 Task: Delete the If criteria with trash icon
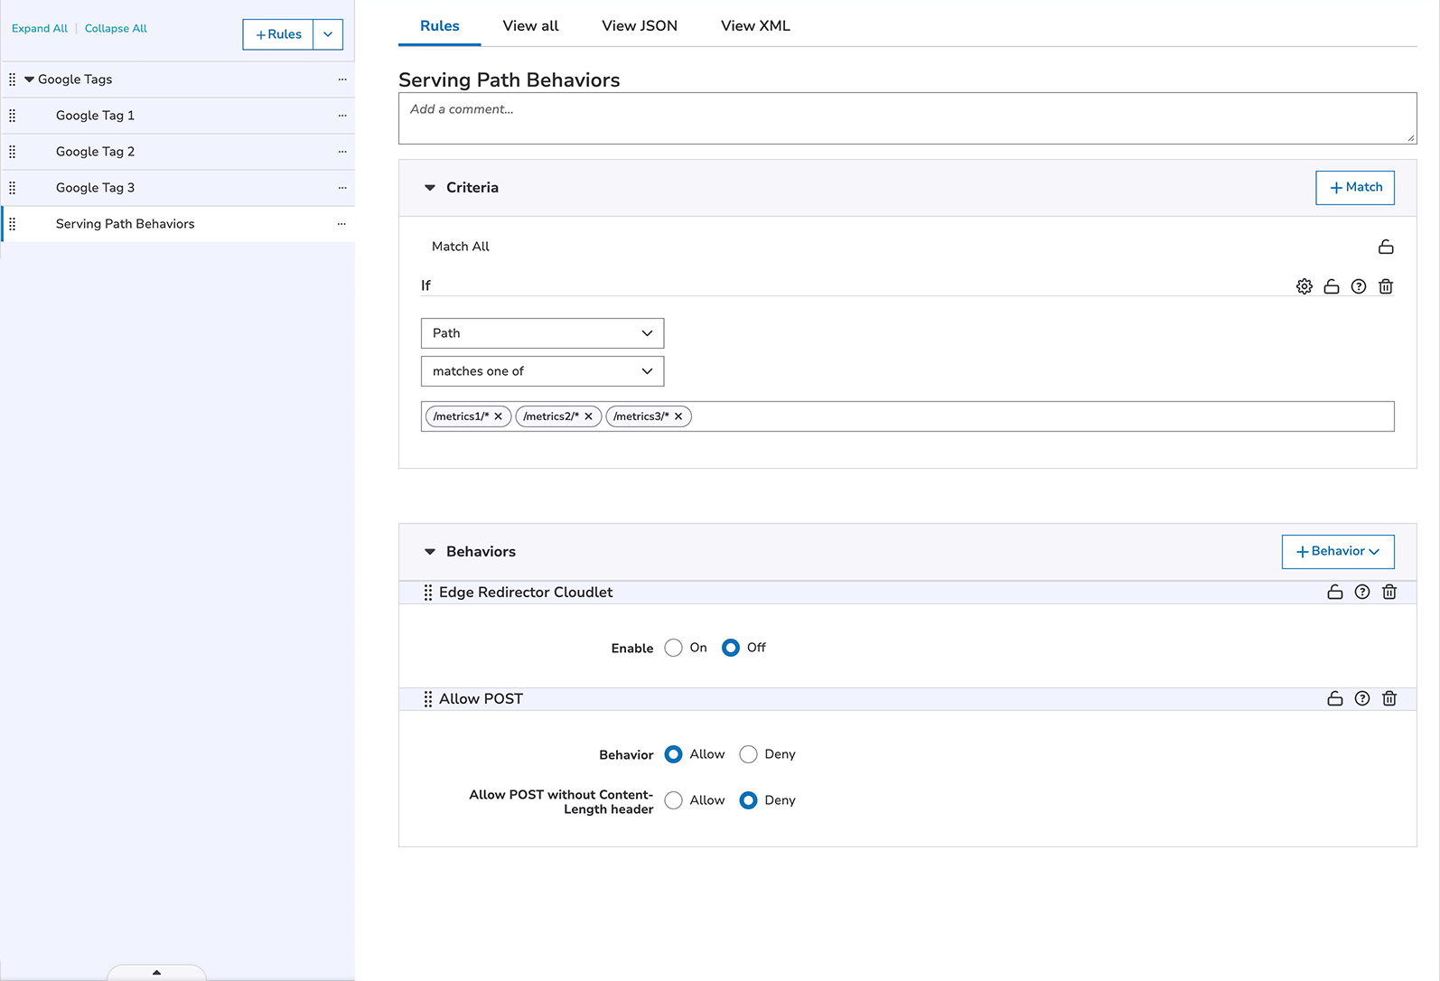pyautogui.click(x=1385, y=286)
